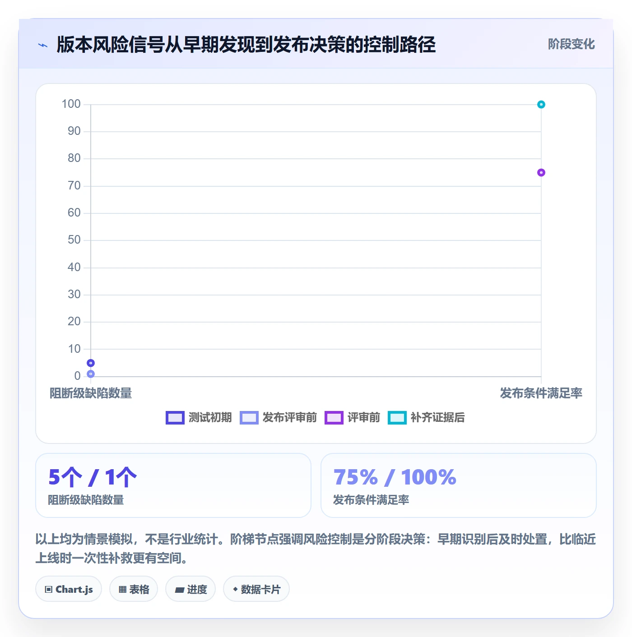Click the 测试初期 legend label
The width and height of the screenshot is (632, 637).
tap(210, 418)
